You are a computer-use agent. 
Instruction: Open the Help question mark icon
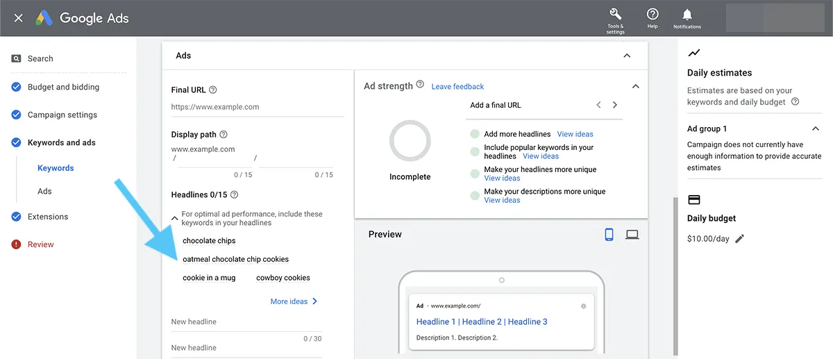point(653,15)
